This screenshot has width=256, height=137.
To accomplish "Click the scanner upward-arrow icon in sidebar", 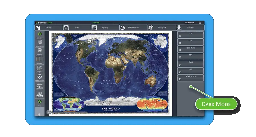I will (x=40, y=86).
